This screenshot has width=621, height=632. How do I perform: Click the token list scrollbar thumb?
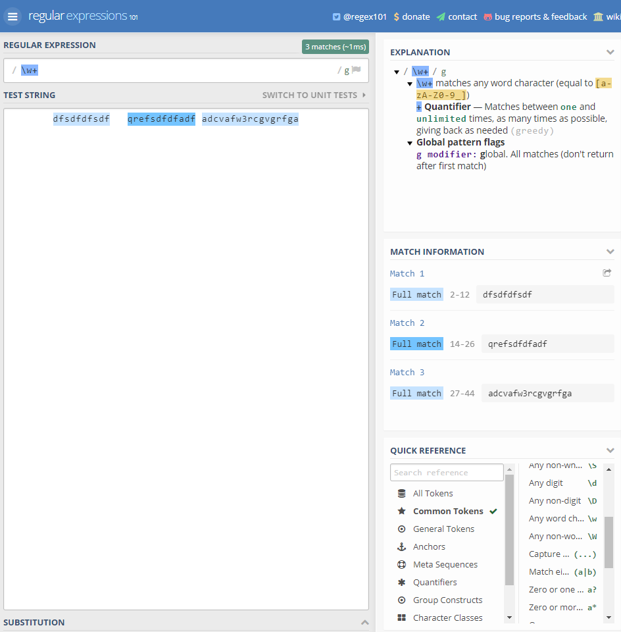point(609,542)
